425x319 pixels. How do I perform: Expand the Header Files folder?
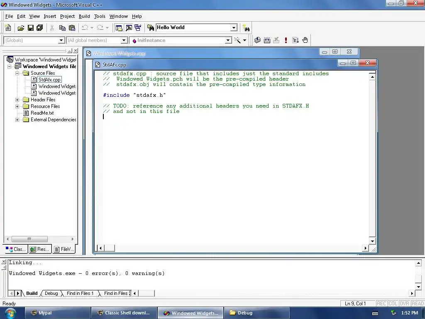click(x=17, y=100)
